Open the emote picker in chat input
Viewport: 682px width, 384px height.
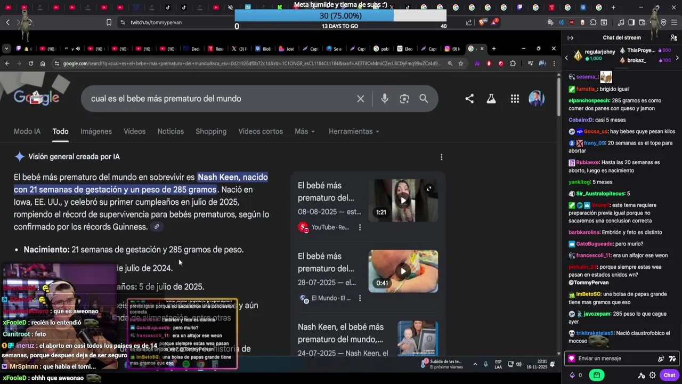tap(672, 358)
